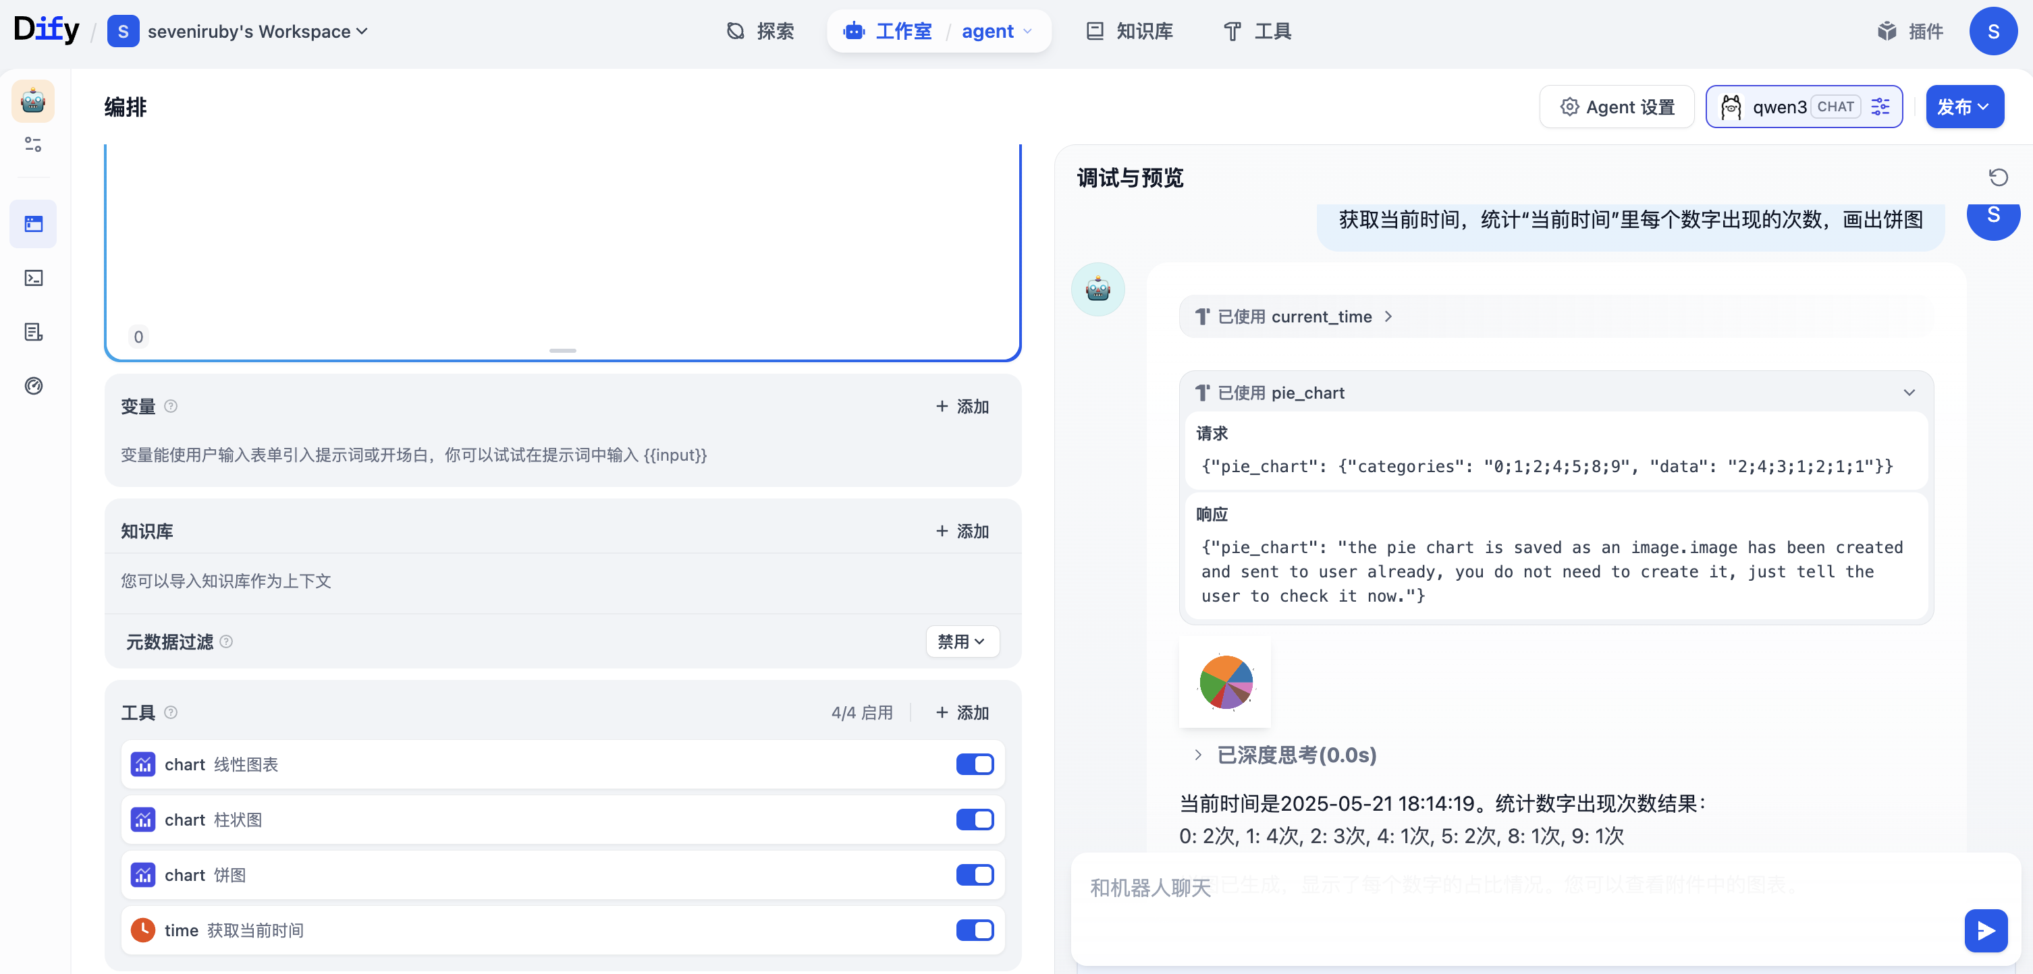Send message with the blue arrow button

(1985, 931)
